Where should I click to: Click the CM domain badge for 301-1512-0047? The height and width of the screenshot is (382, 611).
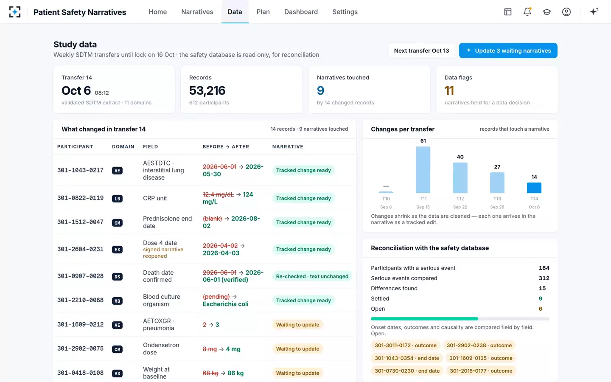coord(118,222)
